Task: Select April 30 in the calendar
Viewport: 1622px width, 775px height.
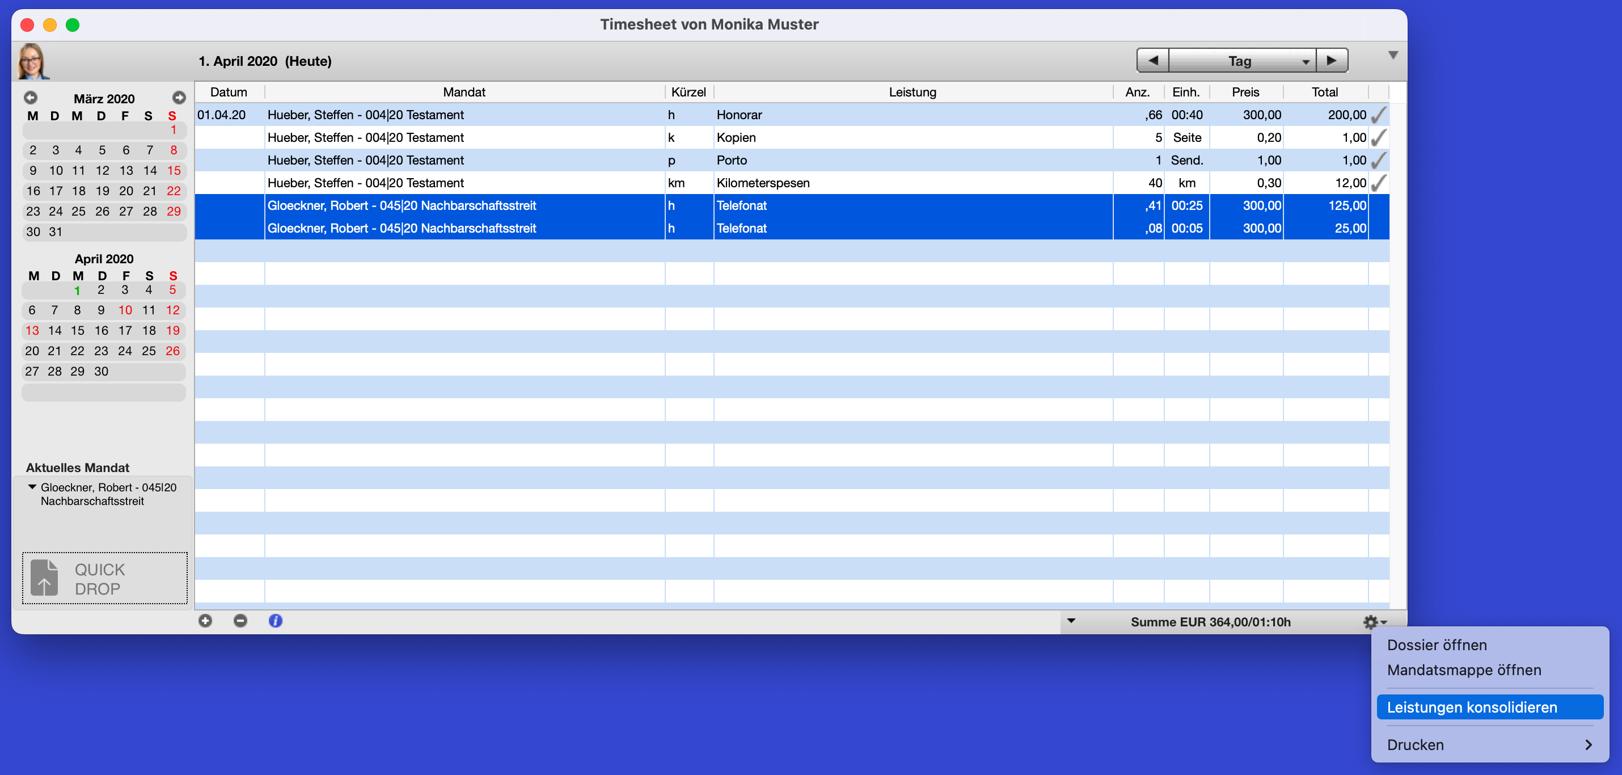Action: click(102, 372)
